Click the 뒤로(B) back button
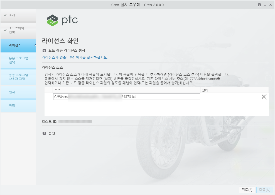275x195 pixels. click(247, 190)
